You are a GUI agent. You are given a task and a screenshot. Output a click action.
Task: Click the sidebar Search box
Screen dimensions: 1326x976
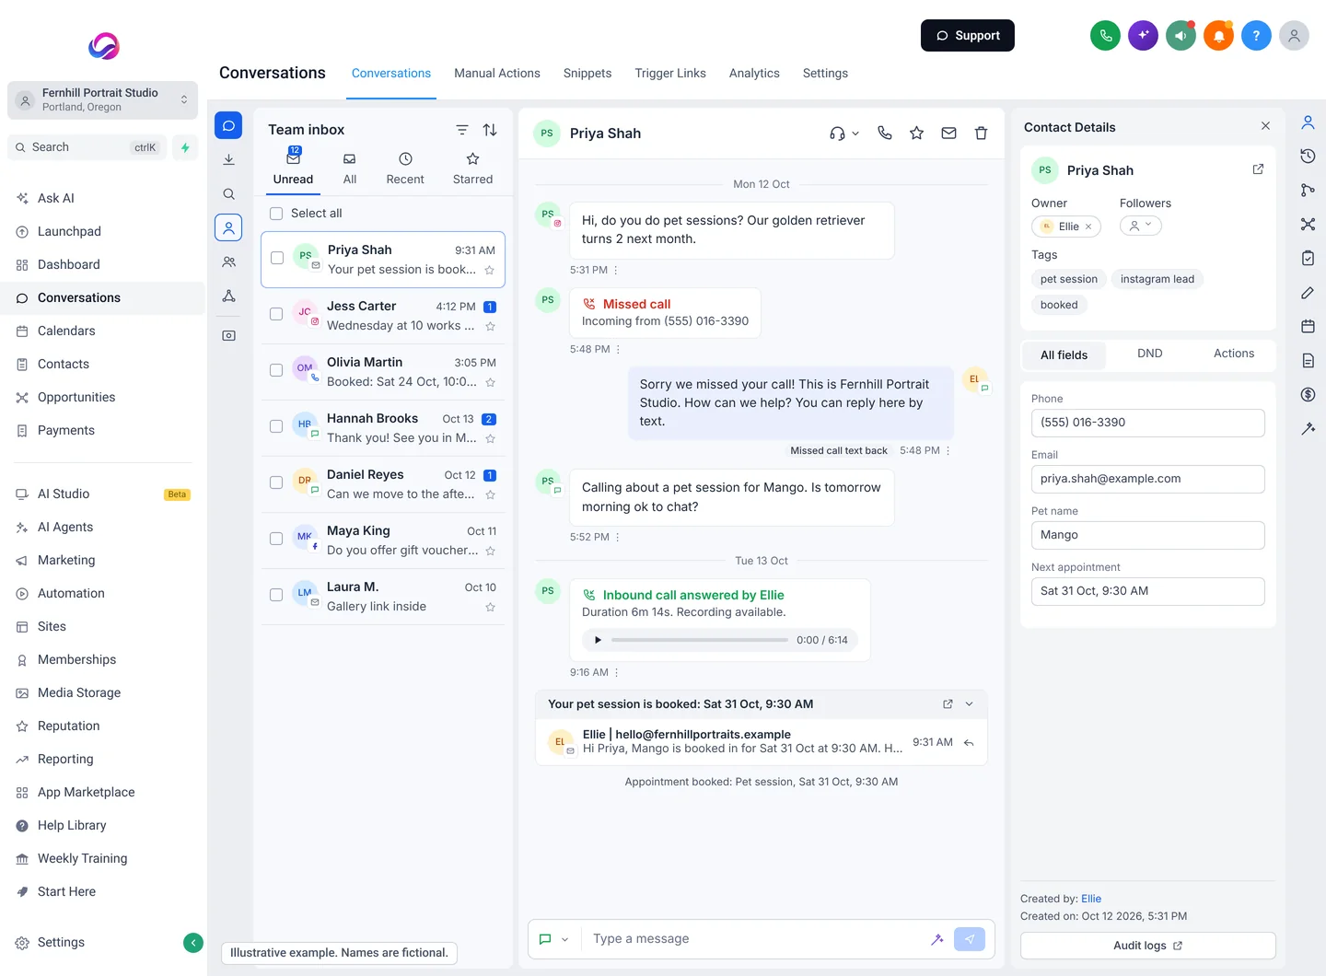click(x=87, y=147)
